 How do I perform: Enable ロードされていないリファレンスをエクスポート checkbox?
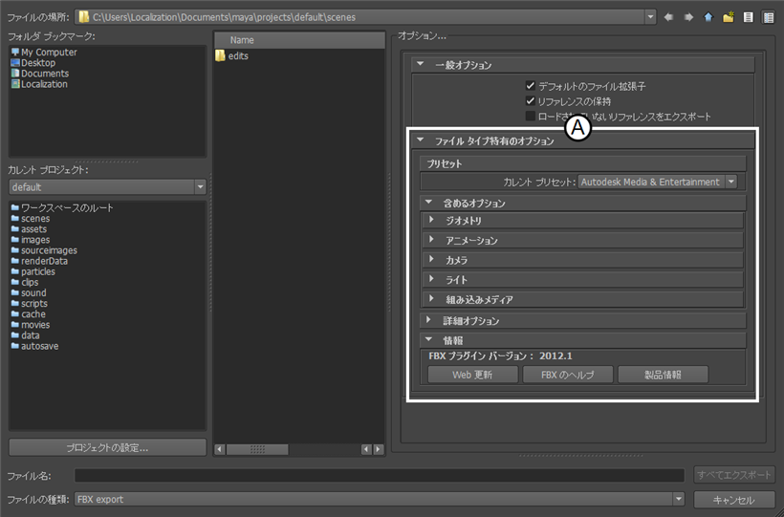(531, 117)
